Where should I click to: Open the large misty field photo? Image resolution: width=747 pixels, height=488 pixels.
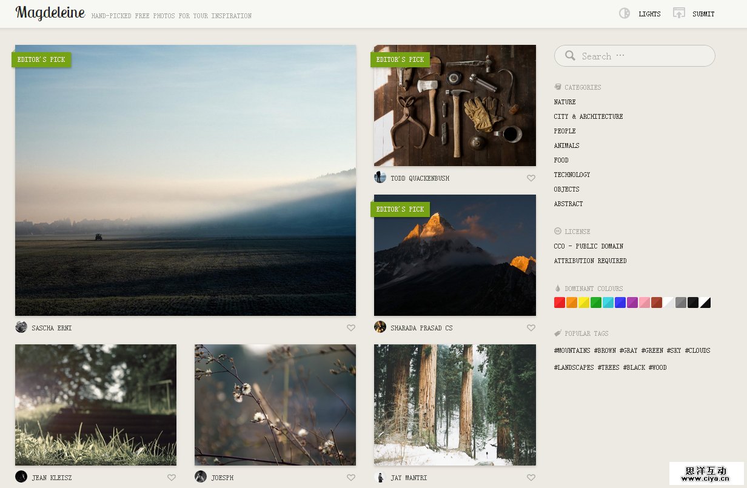tap(186, 180)
